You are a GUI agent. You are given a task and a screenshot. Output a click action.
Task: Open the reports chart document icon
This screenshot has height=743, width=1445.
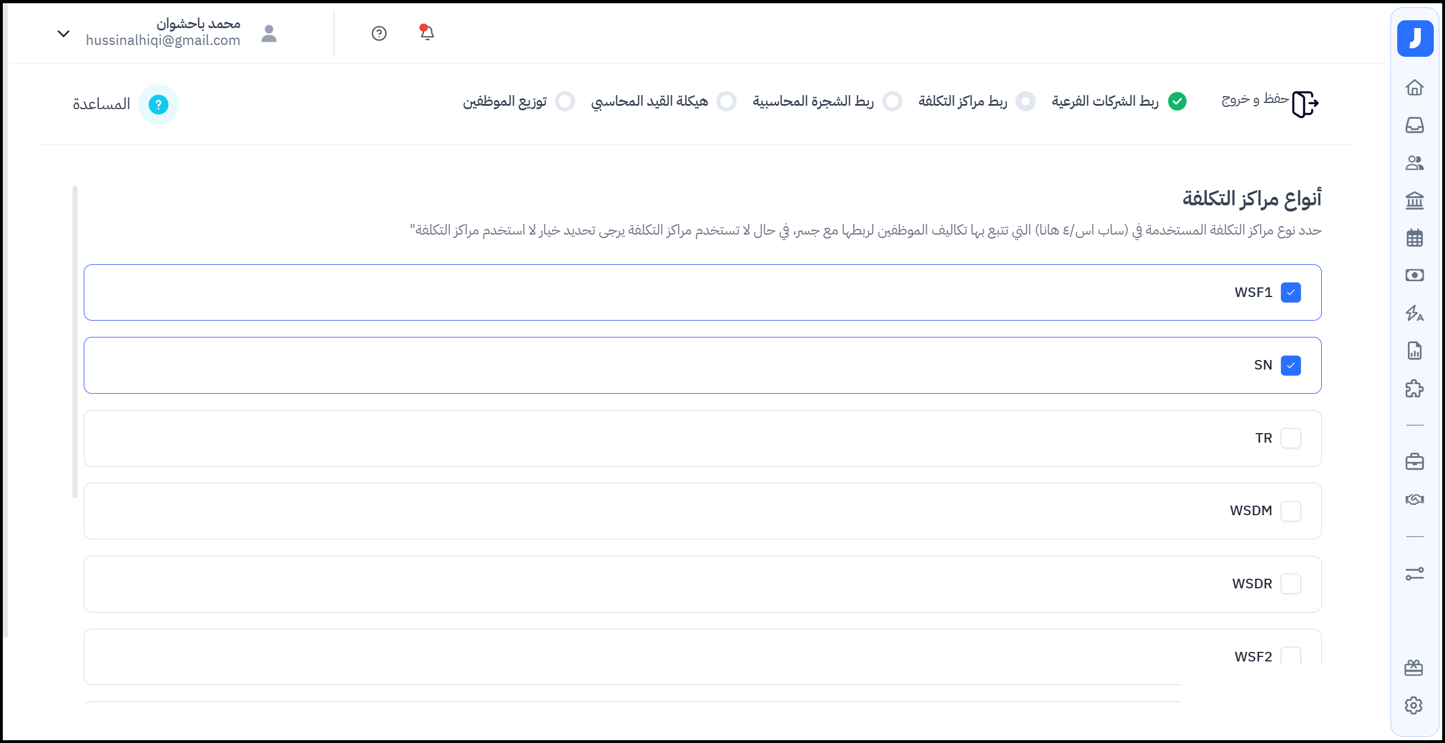coord(1414,351)
